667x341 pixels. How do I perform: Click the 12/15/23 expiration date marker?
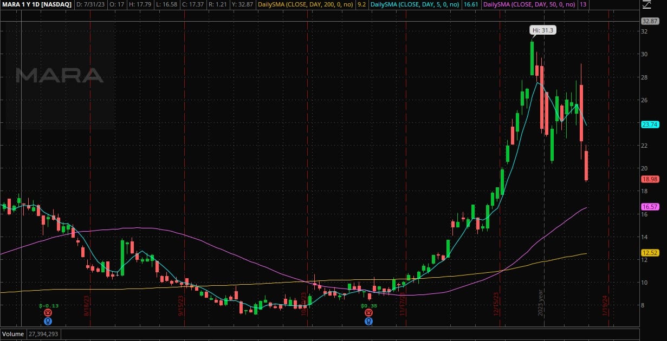click(x=496, y=307)
